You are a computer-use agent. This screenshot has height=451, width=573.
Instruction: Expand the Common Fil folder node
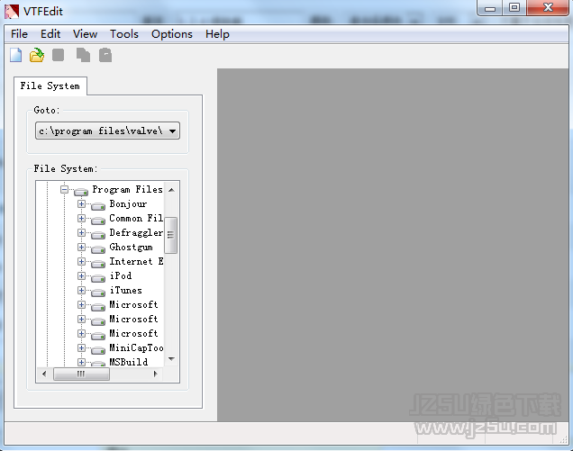tap(81, 219)
